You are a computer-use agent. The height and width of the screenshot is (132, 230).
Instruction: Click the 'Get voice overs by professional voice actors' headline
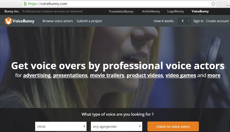tap(118, 66)
